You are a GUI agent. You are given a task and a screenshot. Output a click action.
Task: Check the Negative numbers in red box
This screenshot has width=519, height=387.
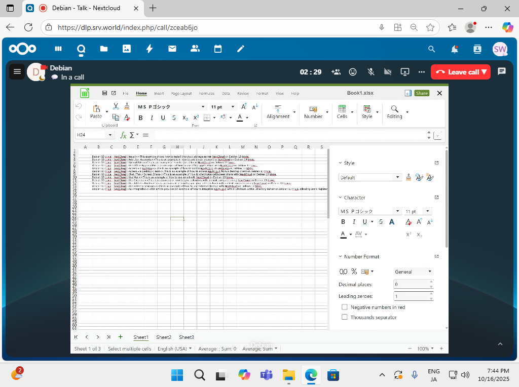tap(345, 307)
